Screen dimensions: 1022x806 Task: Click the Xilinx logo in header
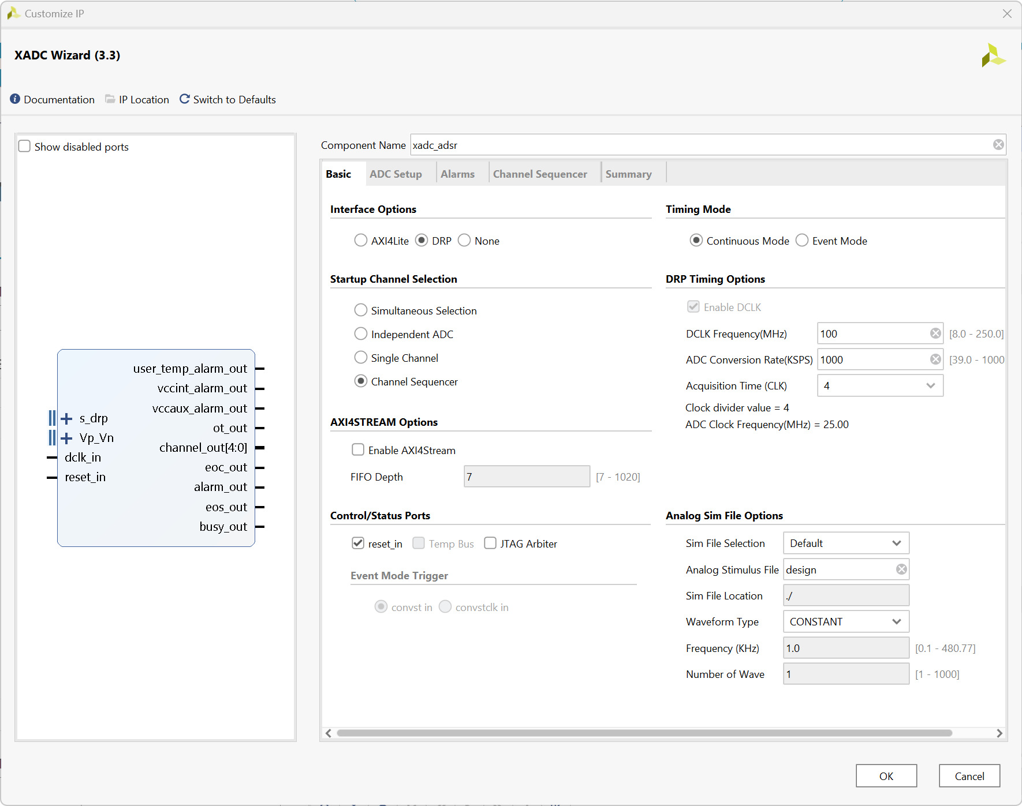pos(993,55)
